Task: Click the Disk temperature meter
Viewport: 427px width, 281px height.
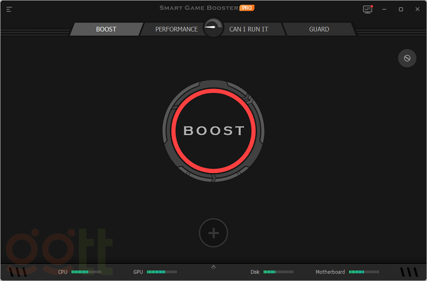Action: coord(272,272)
